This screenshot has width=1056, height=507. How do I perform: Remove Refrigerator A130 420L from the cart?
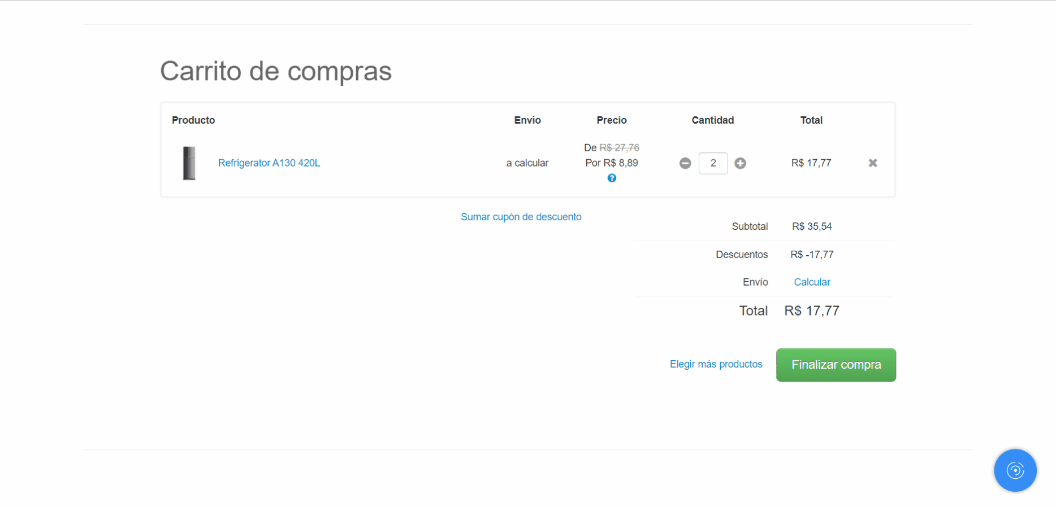(x=873, y=163)
